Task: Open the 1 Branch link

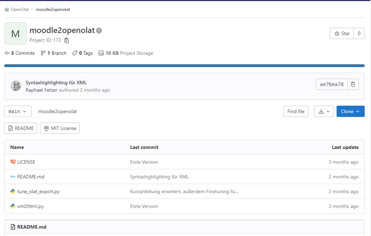Action: 54,53
